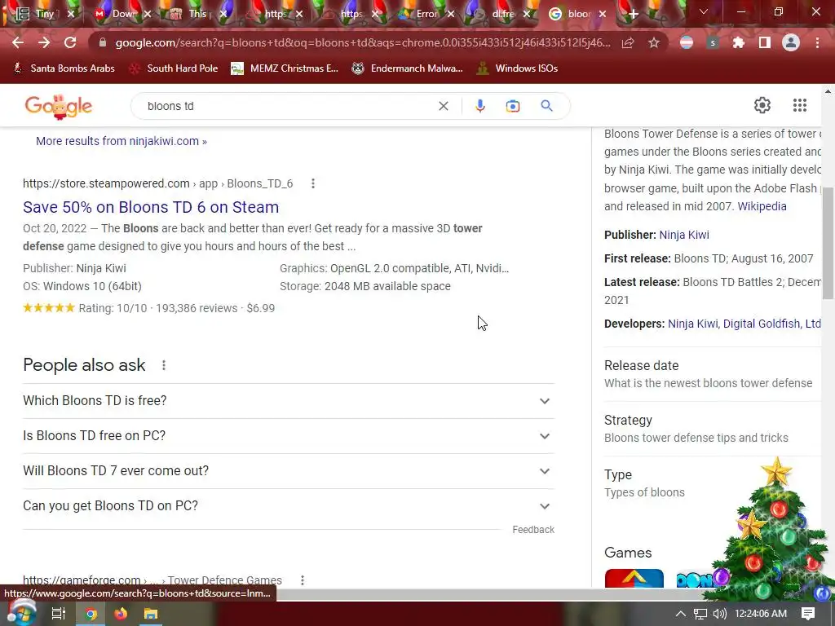Switch to the 'Tiny' browser tab
The width and height of the screenshot is (835, 626).
click(x=45, y=14)
